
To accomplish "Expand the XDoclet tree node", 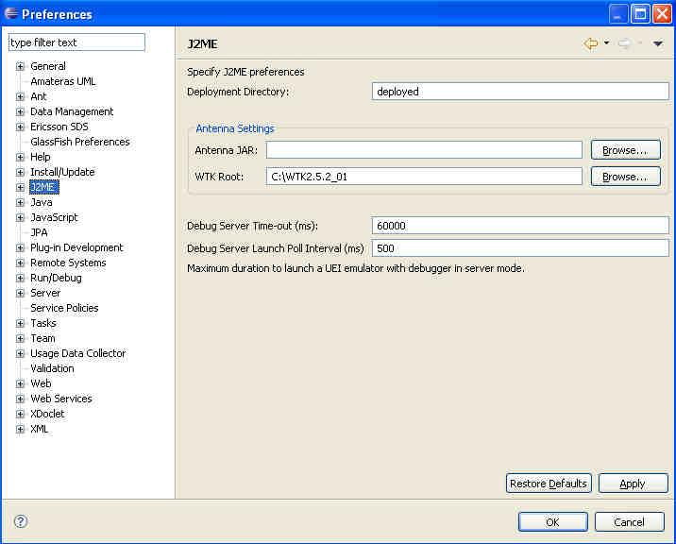I will pyautogui.click(x=20, y=414).
